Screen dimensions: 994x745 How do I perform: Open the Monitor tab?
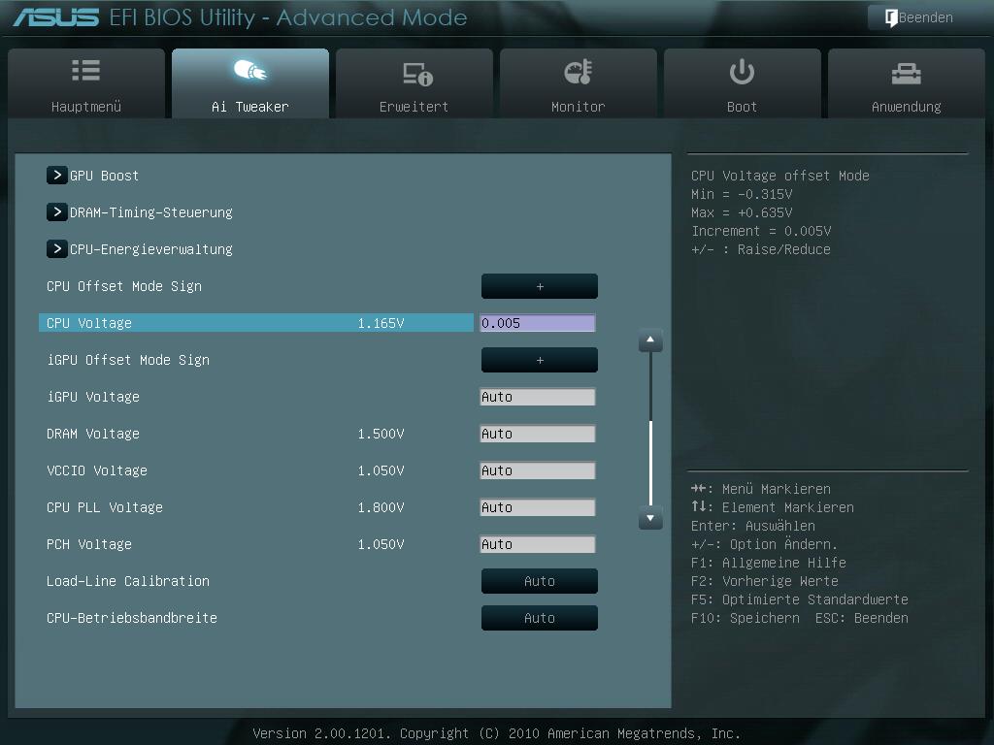click(x=579, y=83)
